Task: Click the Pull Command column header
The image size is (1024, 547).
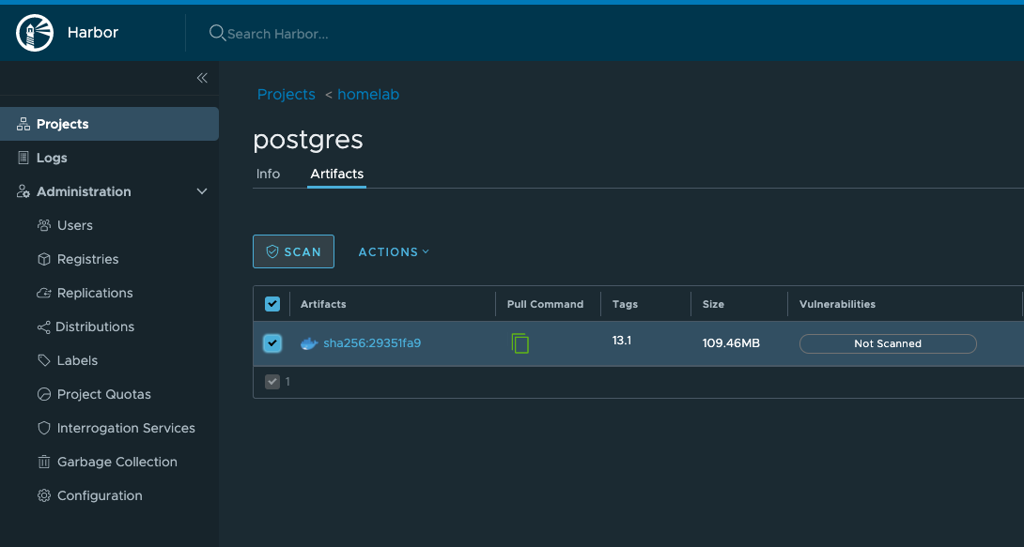Action: pos(545,305)
